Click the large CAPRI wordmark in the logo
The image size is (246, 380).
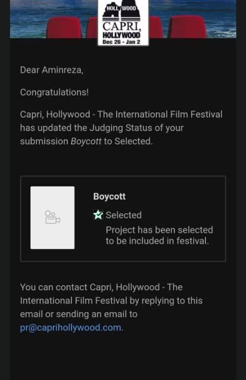[121, 26]
